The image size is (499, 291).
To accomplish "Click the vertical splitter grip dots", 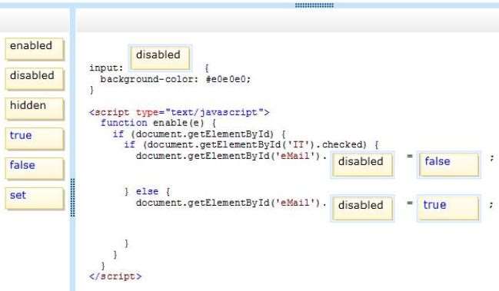I will 72,197.
